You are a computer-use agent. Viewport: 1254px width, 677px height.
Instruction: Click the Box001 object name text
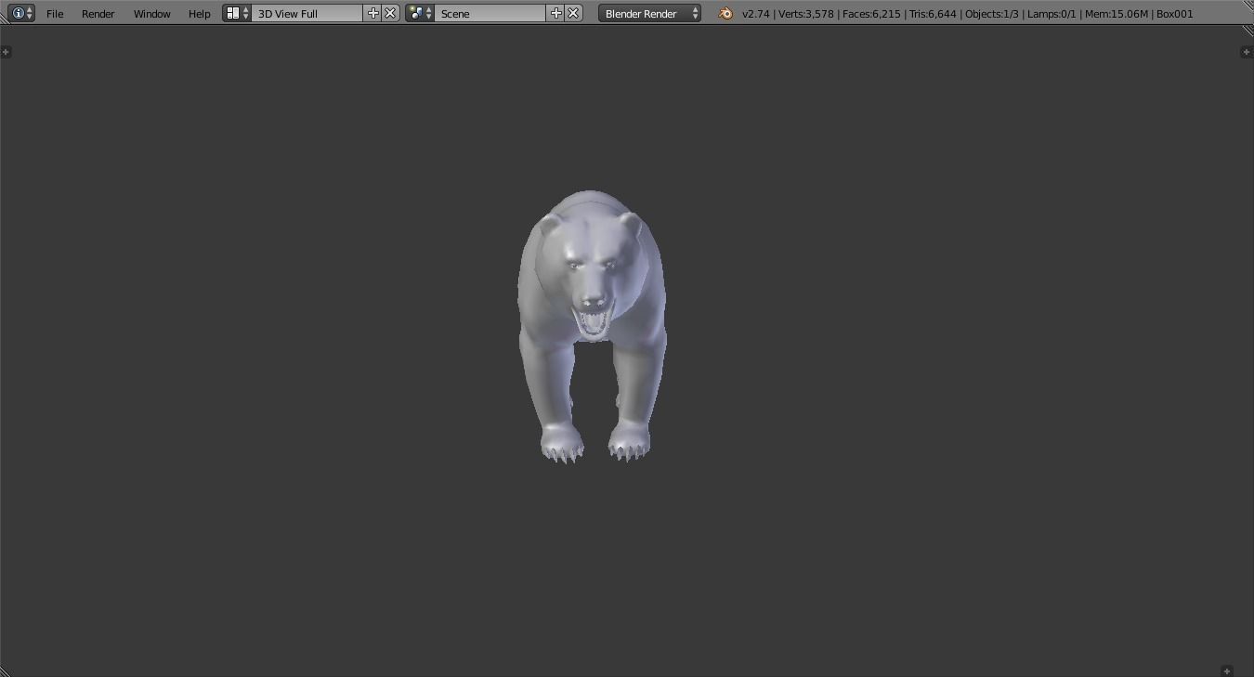[1175, 14]
